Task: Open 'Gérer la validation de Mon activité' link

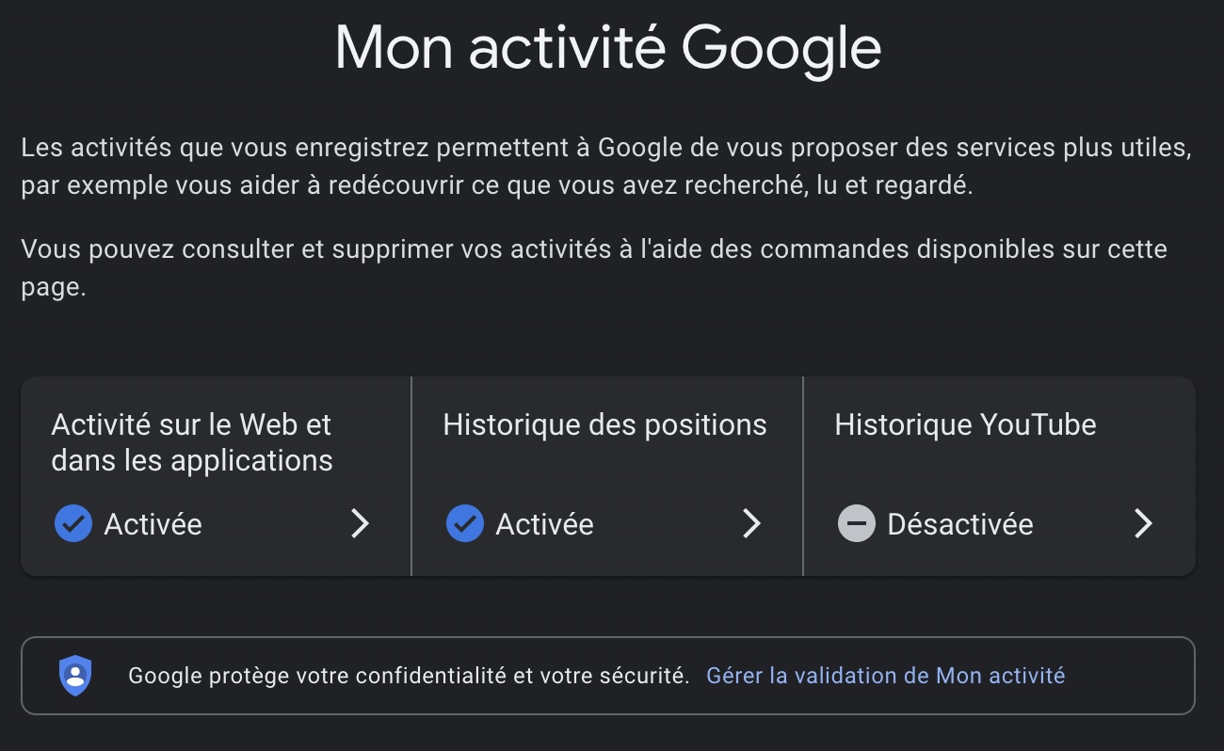Action: 885,676
